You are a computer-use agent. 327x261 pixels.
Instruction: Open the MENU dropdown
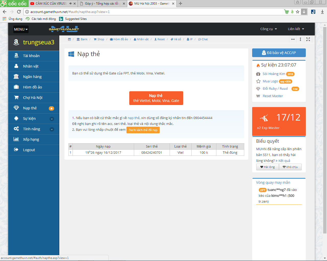pos(21,29)
